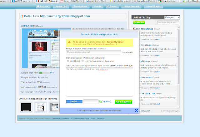The image size is (200, 137).
Task: Click the Anime7Graphic blog screenshot thumbnail
Action: 41,48
